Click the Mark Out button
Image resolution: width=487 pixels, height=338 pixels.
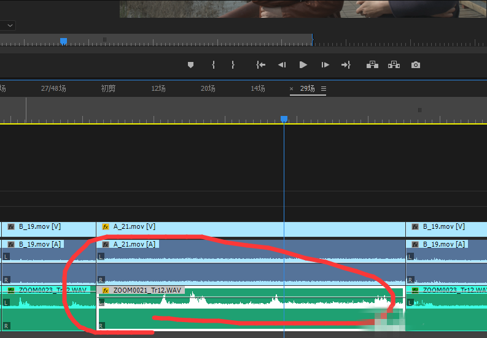[x=233, y=65]
